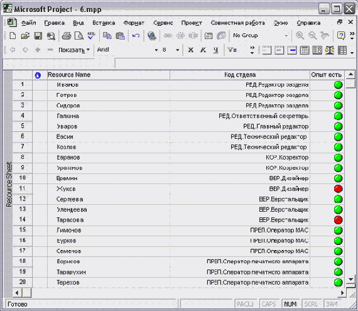Toggle italic formatting button К
Viewport: 358px width, 311px height.
click(203, 50)
